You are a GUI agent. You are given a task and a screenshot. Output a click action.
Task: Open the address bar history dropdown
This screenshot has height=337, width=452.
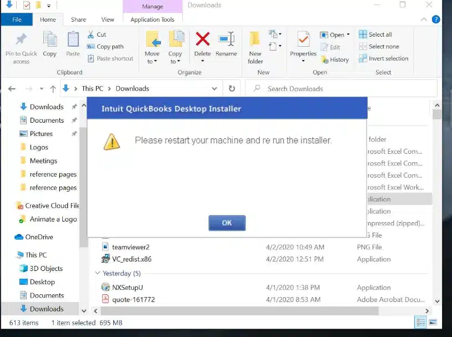pyautogui.click(x=214, y=88)
